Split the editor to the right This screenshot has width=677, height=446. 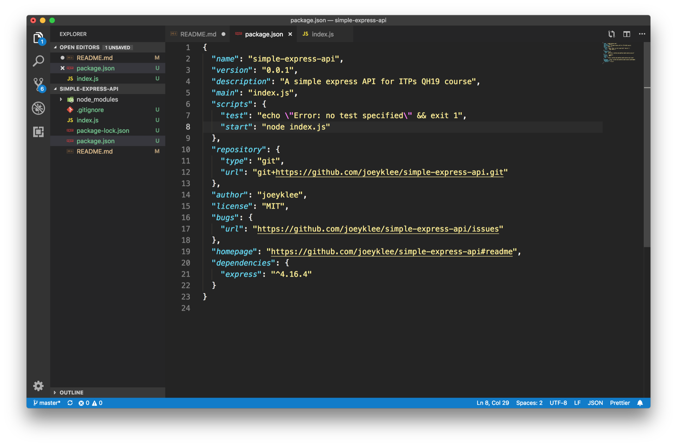627,34
